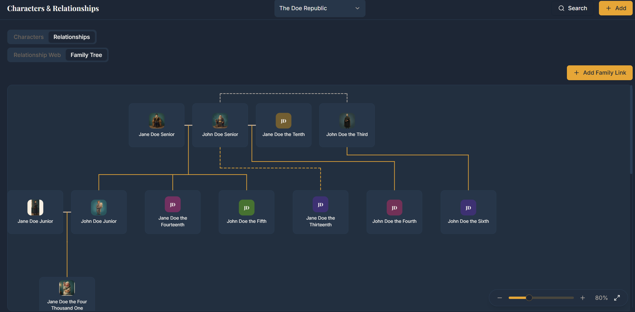
Task: Click John Doe Senior's portrait avatar
Action: (x=220, y=121)
